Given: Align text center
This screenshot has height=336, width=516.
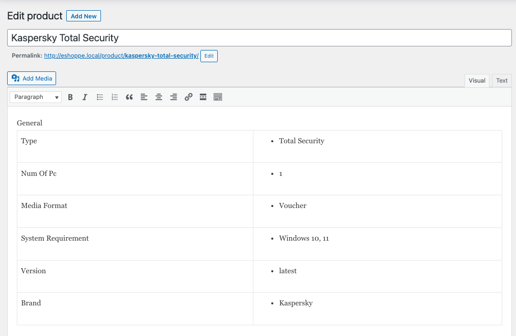Looking at the screenshot, I should 159,97.
